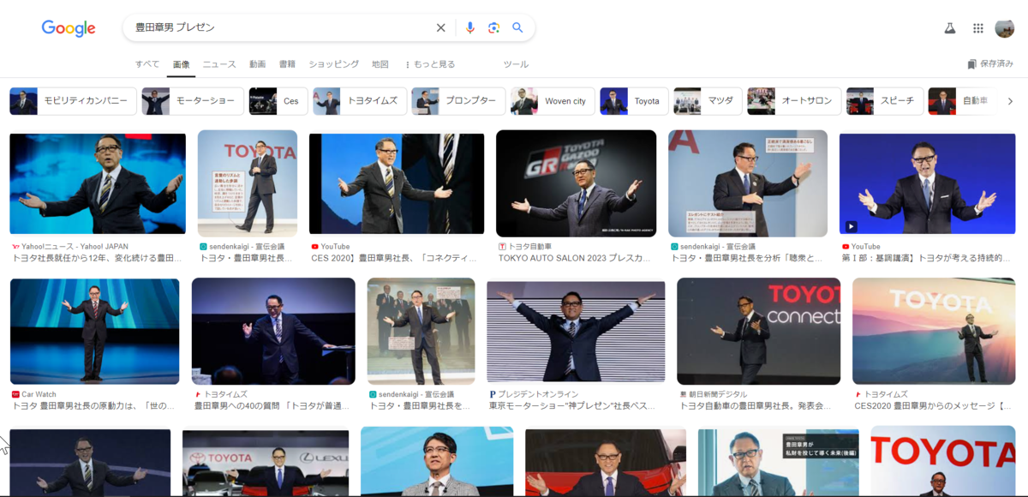The width and height of the screenshot is (1028, 497).
Task: Open CES 2020 YouTube image thumbnail
Action: click(x=397, y=183)
